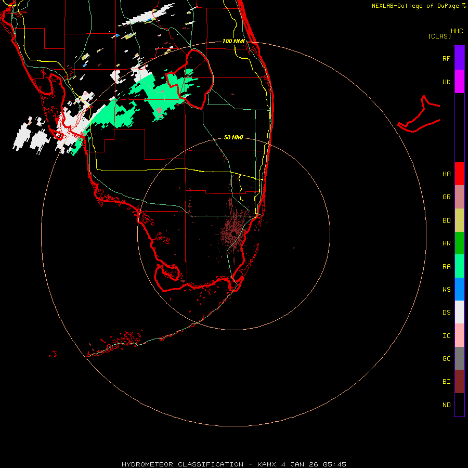The height and width of the screenshot is (468, 468).
Task: Click the 100 NMI range ring label
Action: click(233, 41)
